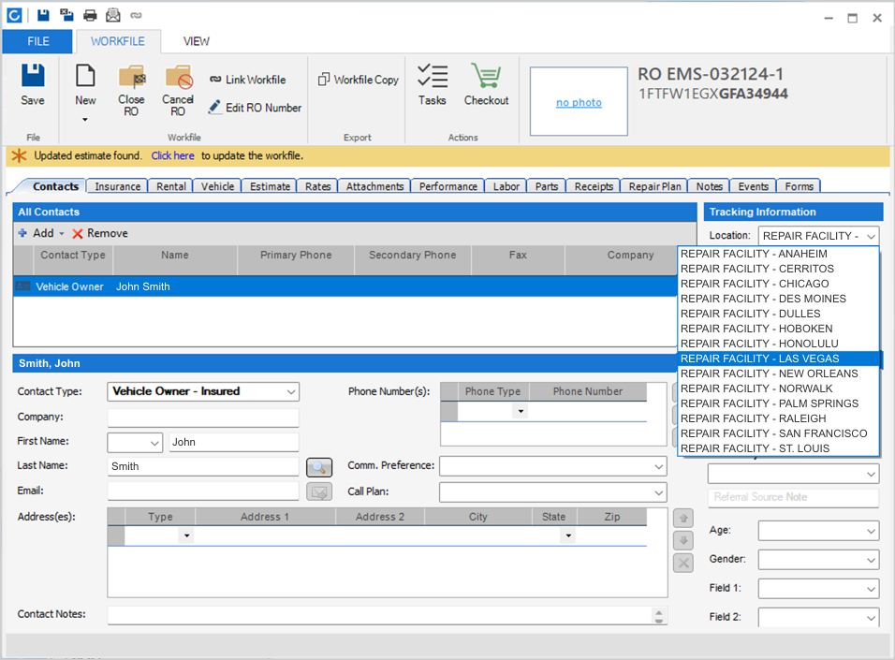Switch to the VIEW ribbon tab
Image resolution: width=895 pixels, height=660 pixels.
(196, 41)
